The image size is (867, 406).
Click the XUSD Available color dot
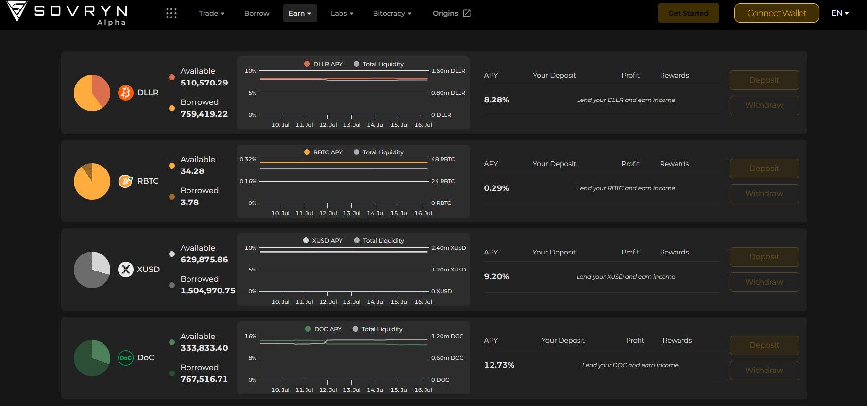tap(172, 254)
